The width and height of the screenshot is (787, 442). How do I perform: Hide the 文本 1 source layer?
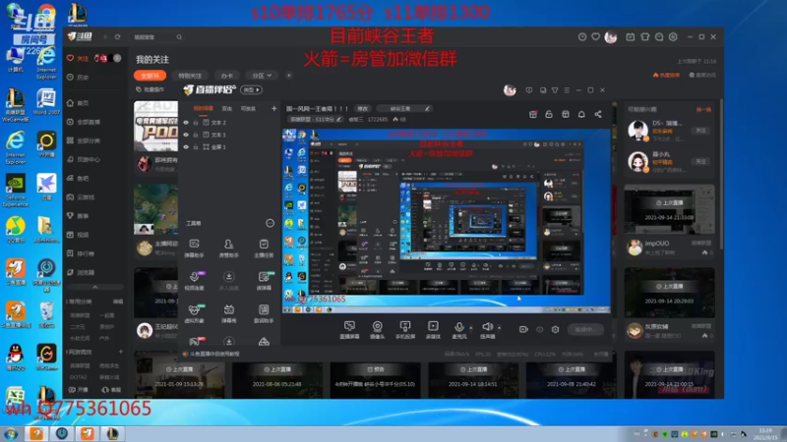(x=186, y=135)
